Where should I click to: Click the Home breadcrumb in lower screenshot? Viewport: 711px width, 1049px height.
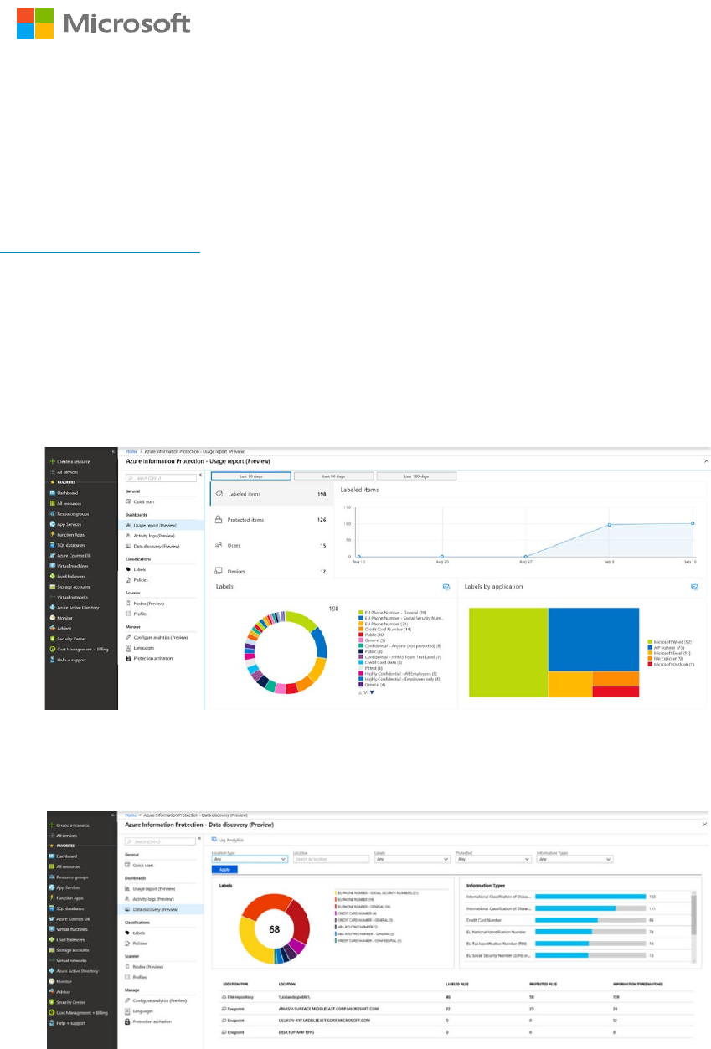coord(131,814)
